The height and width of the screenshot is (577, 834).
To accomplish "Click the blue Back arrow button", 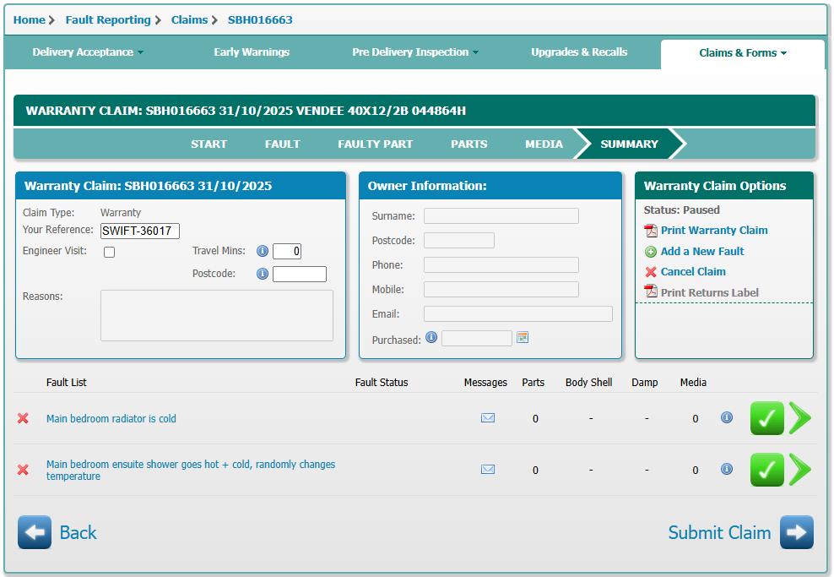I will pos(35,532).
